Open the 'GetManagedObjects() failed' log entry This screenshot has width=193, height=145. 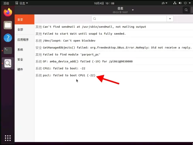[114, 48]
